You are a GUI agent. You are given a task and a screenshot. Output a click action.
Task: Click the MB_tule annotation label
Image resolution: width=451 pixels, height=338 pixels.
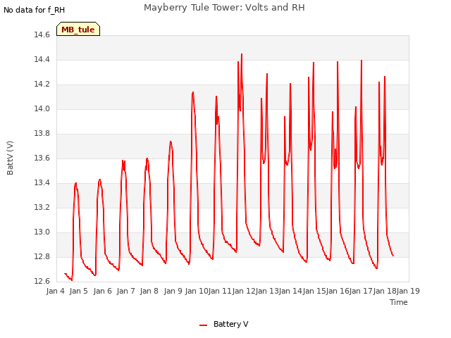(x=78, y=29)
